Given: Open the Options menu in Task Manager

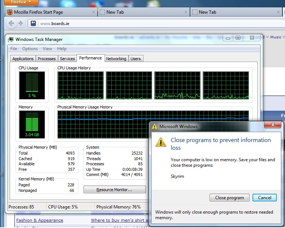Looking at the screenshot, I should [30, 49].
